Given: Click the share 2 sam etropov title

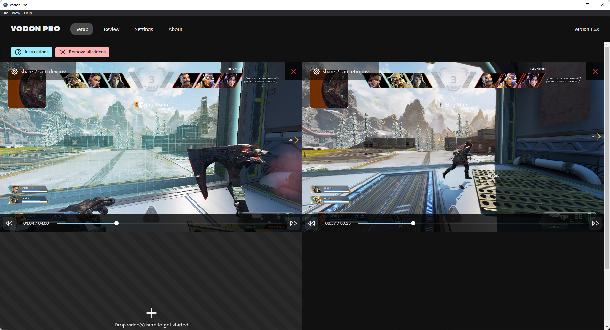Looking at the screenshot, I should (x=346, y=72).
